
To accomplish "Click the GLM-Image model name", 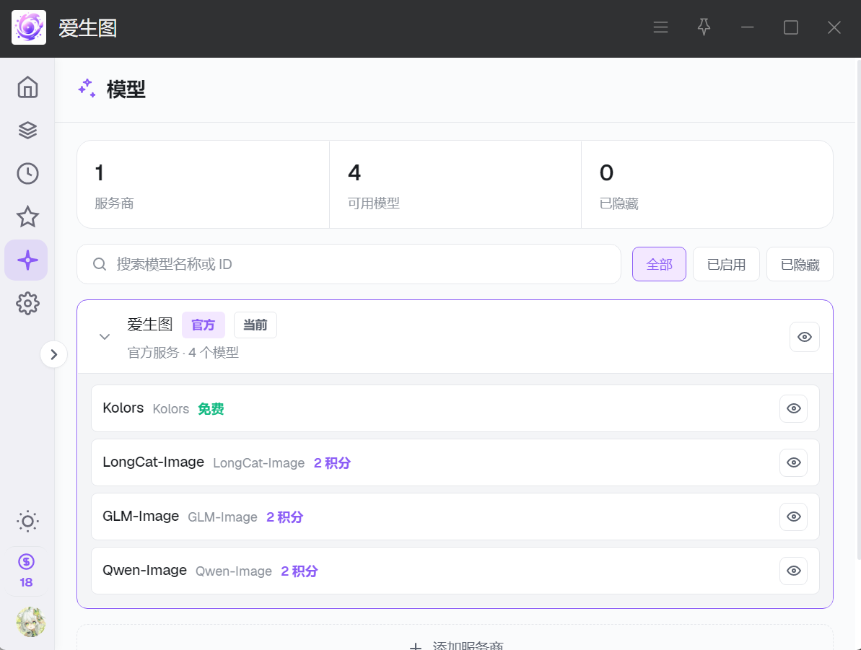I will (x=141, y=516).
